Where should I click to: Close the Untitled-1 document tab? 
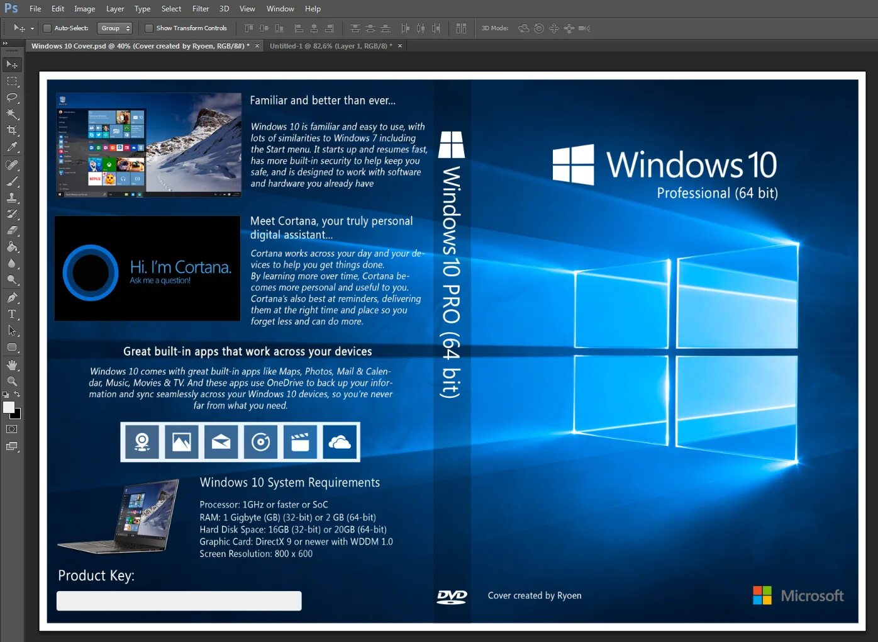click(400, 46)
